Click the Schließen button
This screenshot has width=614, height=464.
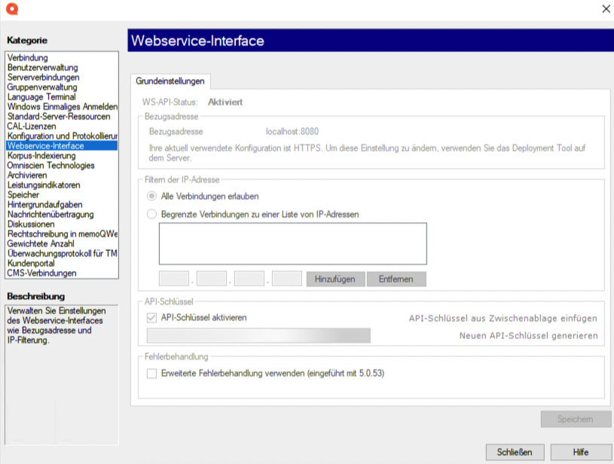click(515, 452)
